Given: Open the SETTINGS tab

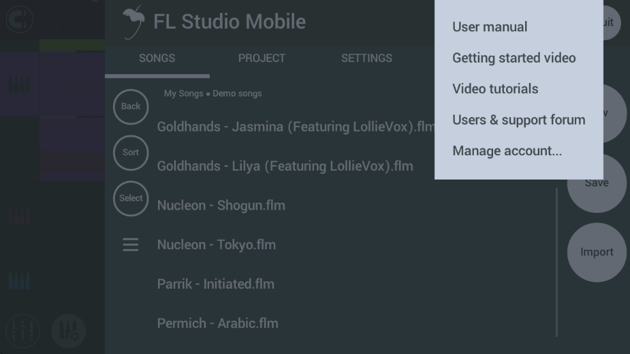Looking at the screenshot, I should click(x=366, y=58).
